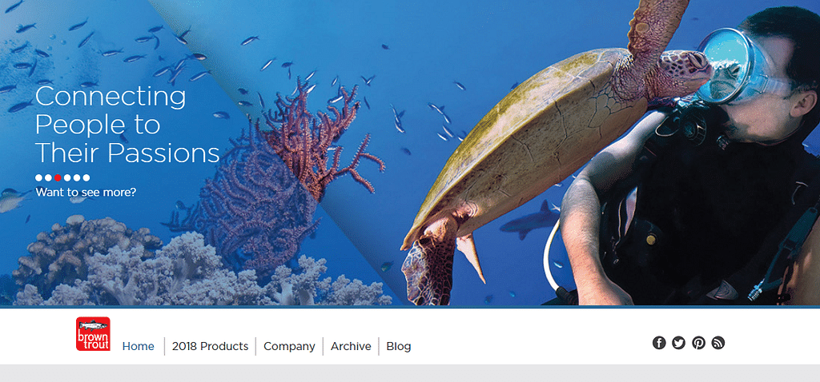The height and width of the screenshot is (382, 820).
Task: Open the Pinterest icon
Action: pyautogui.click(x=698, y=343)
